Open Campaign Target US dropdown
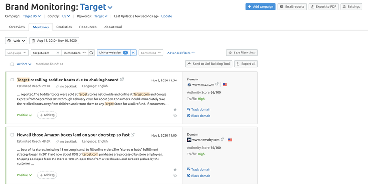This screenshot has height=186, width=368. pyautogui.click(x=32, y=16)
